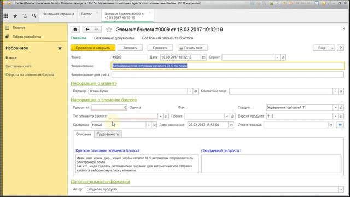Screen dimensions: 350x197
Task: Open Бэклог favorite link
Action: click(x=11, y=57)
